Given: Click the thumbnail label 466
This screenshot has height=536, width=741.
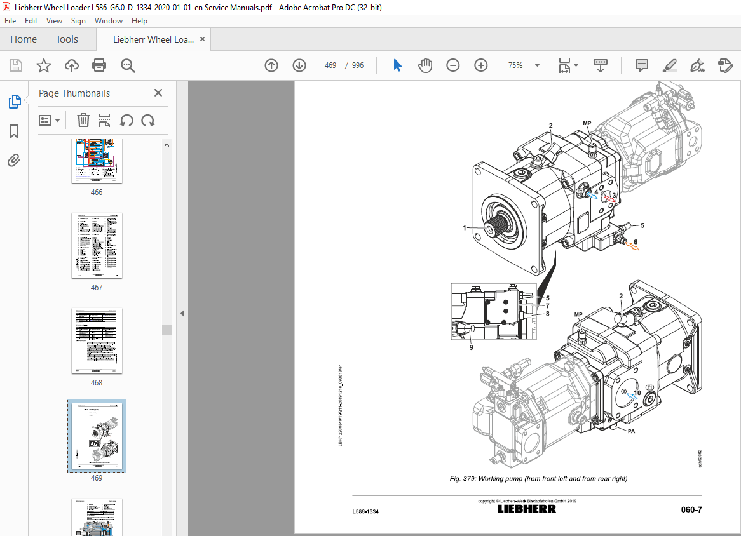Looking at the screenshot, I should tap(97, 192).
